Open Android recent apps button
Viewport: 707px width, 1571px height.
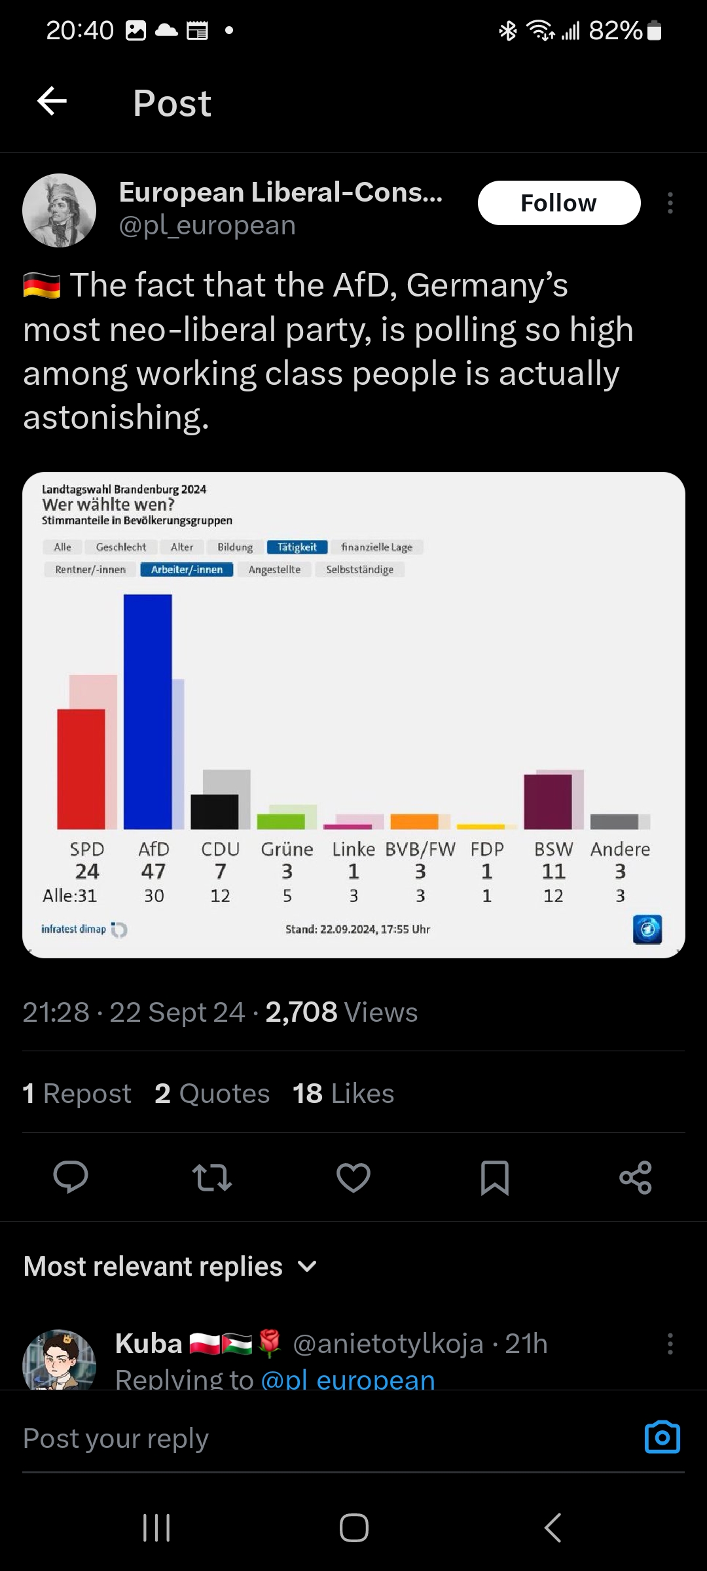point(156,1528)
